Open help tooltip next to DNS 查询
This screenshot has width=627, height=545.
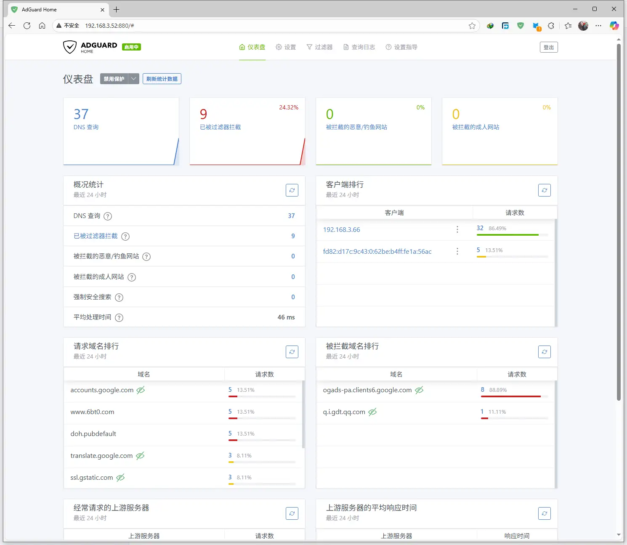[x=107, y=216]
